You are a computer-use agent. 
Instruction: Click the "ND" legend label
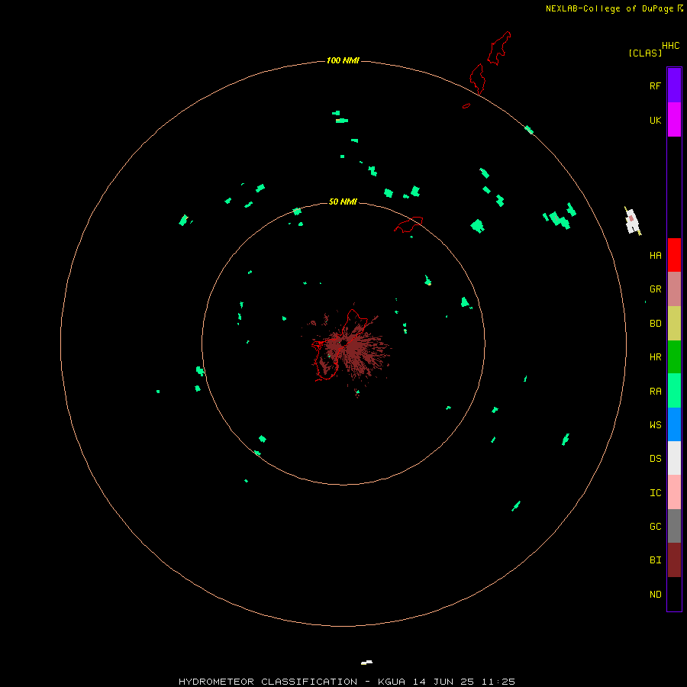point(656,595)
